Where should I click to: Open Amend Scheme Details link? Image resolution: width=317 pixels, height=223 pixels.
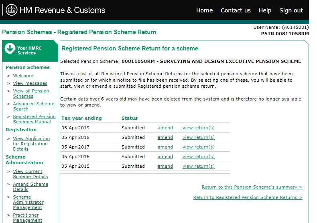(x=30, y=187)
